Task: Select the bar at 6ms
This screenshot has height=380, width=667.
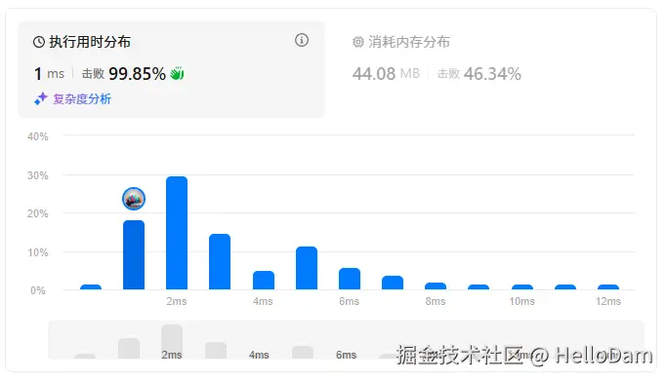Action: coord(350,279)
